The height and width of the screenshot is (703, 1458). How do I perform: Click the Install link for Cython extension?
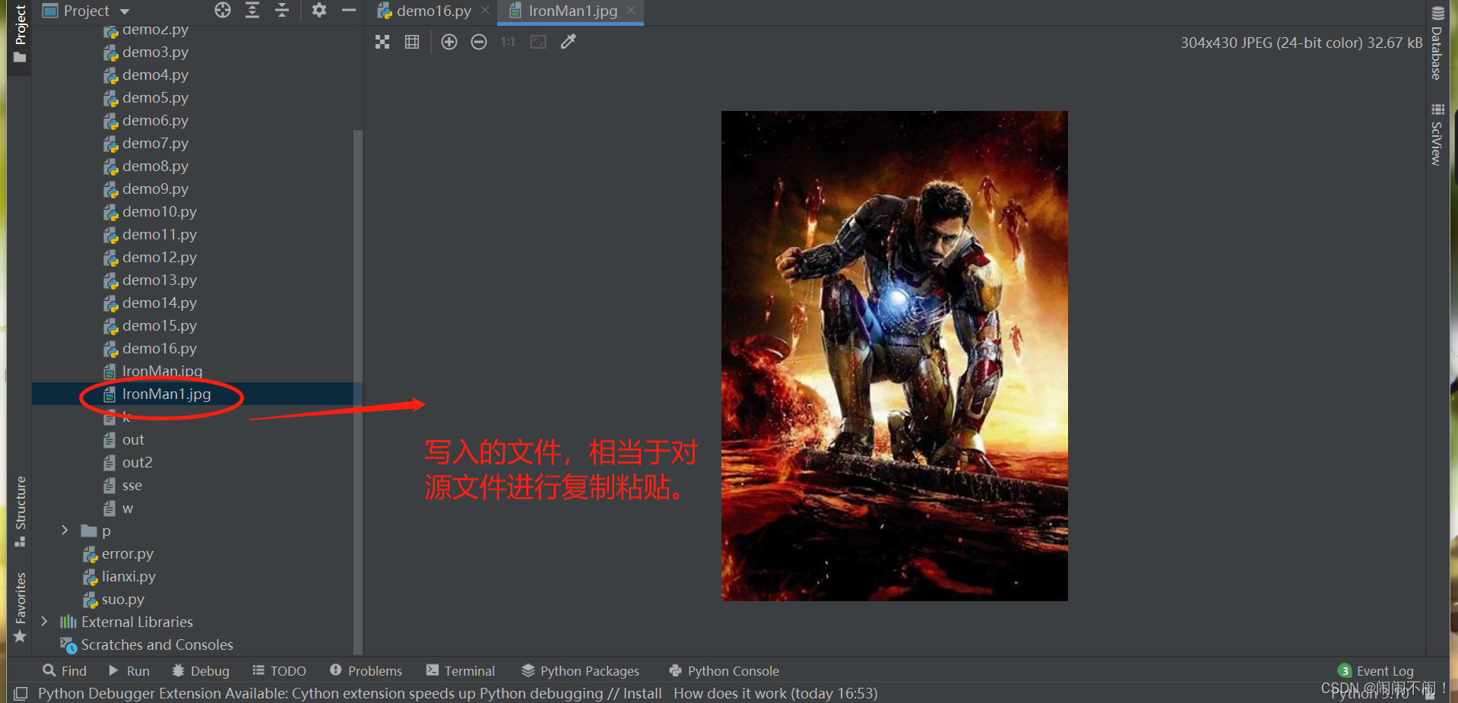point(642,693)
